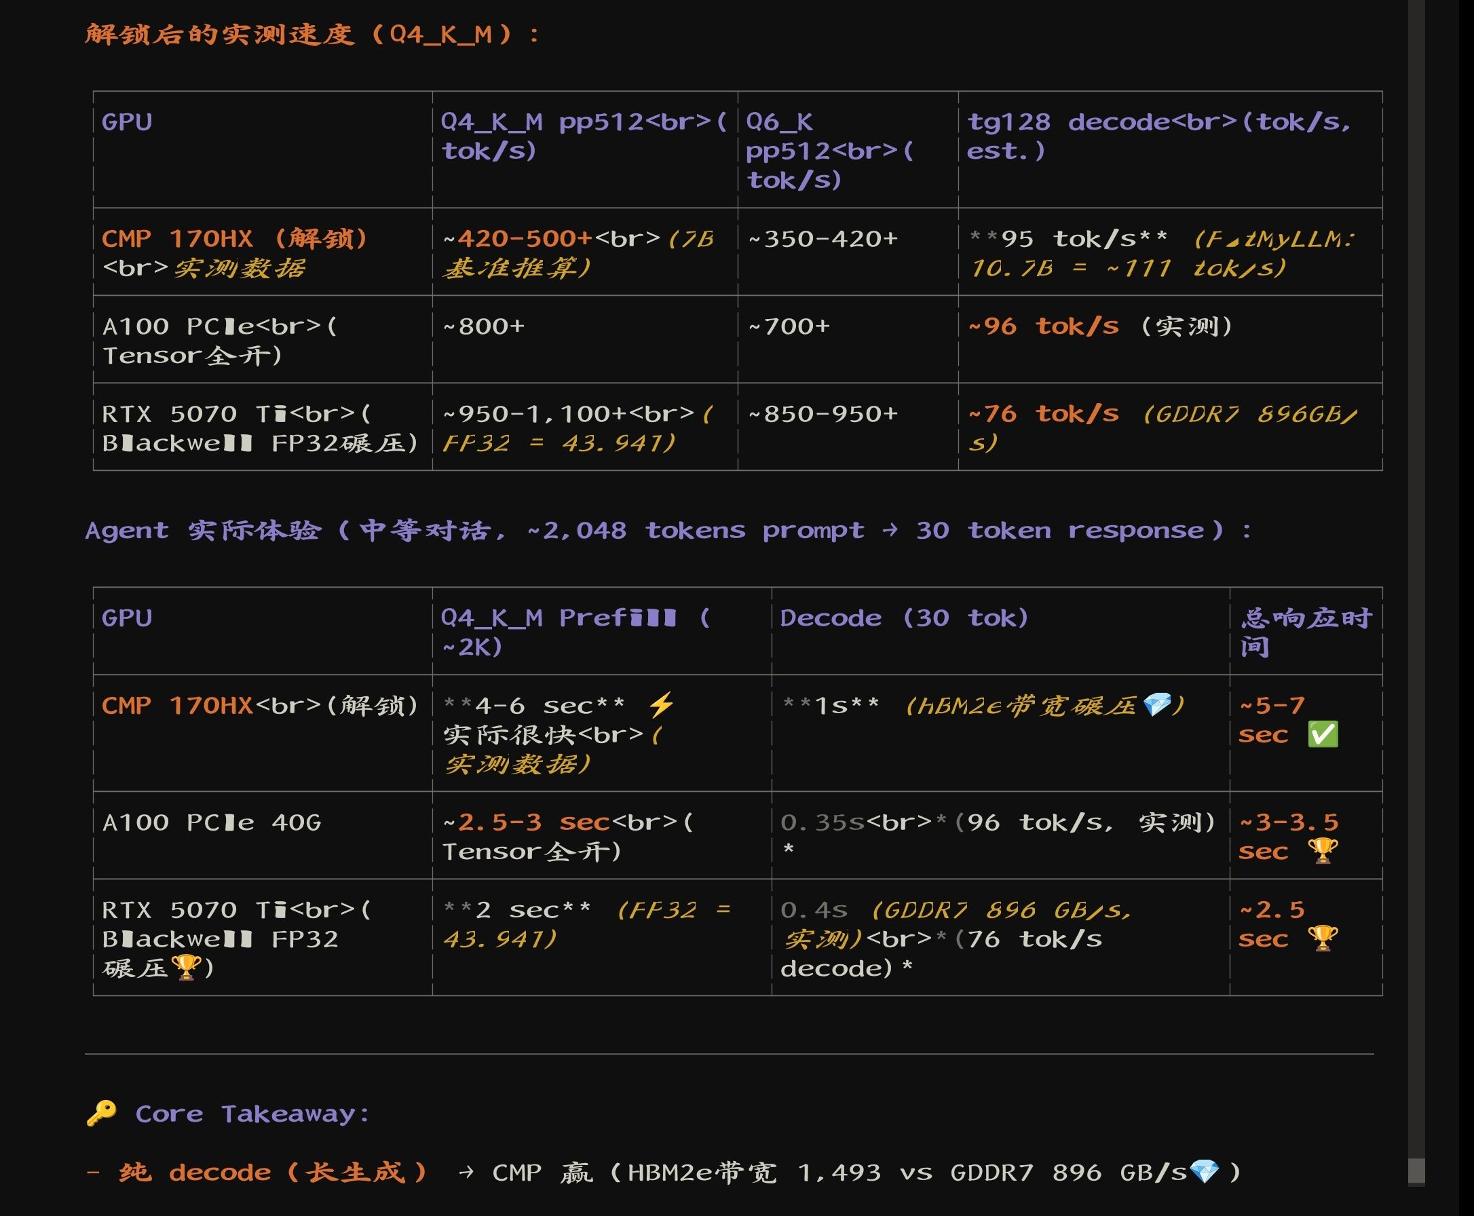Click heading 'Agent 实际体验' line

[x=668, y=530]
